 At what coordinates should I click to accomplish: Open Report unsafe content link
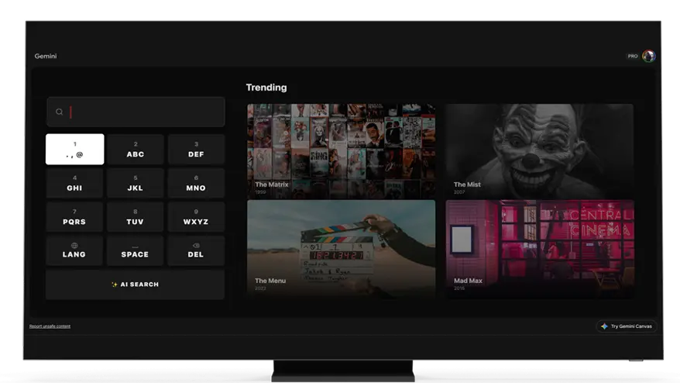tap(50, 326)
